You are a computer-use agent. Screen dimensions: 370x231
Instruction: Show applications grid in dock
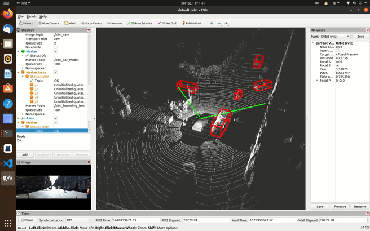(x=8, y=223)
